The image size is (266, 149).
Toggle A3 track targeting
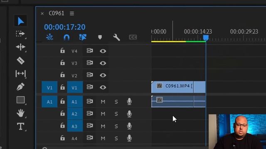coord(75,126)
